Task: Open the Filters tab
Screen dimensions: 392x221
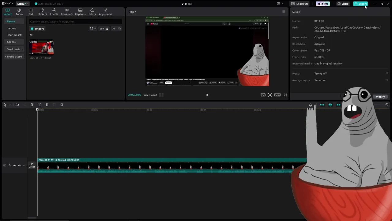Action: [92, 12]
